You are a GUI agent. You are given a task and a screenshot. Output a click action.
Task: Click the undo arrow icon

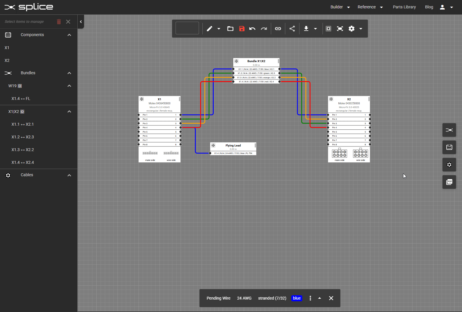point(252,29)
